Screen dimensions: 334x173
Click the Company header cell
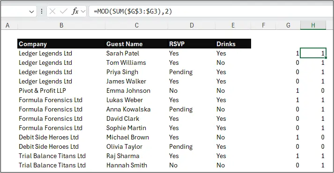61,44
